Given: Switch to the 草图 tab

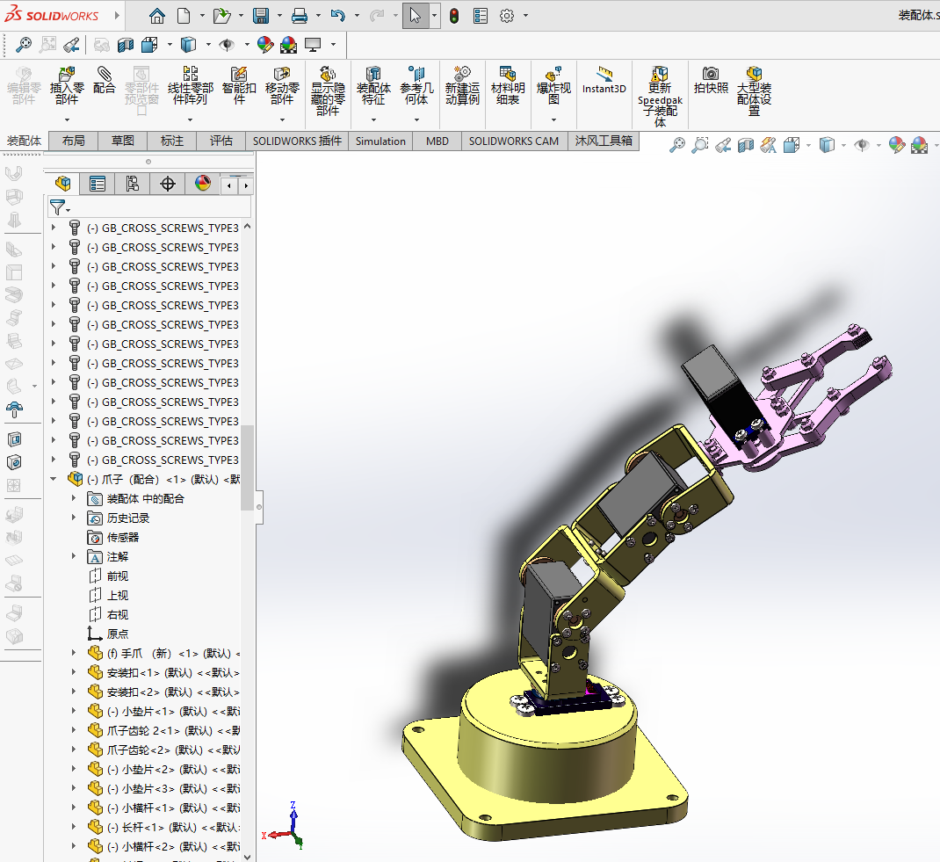Looking at the screenshot, I should click(x=123, y=141).
